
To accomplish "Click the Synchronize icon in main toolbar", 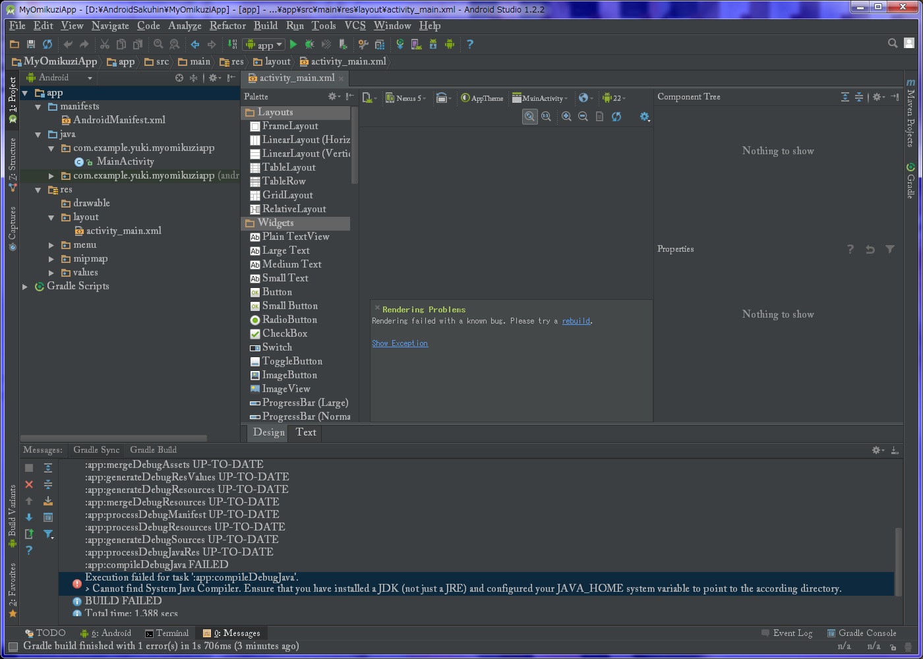I will (x=47, y=44).
